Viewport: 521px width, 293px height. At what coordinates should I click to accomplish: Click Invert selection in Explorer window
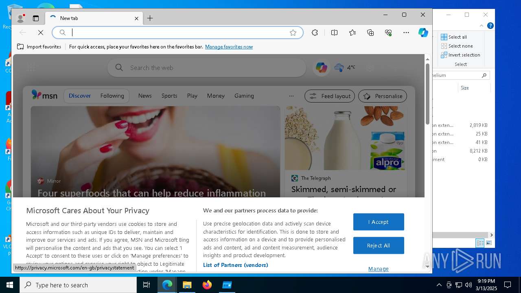point(460,55)
